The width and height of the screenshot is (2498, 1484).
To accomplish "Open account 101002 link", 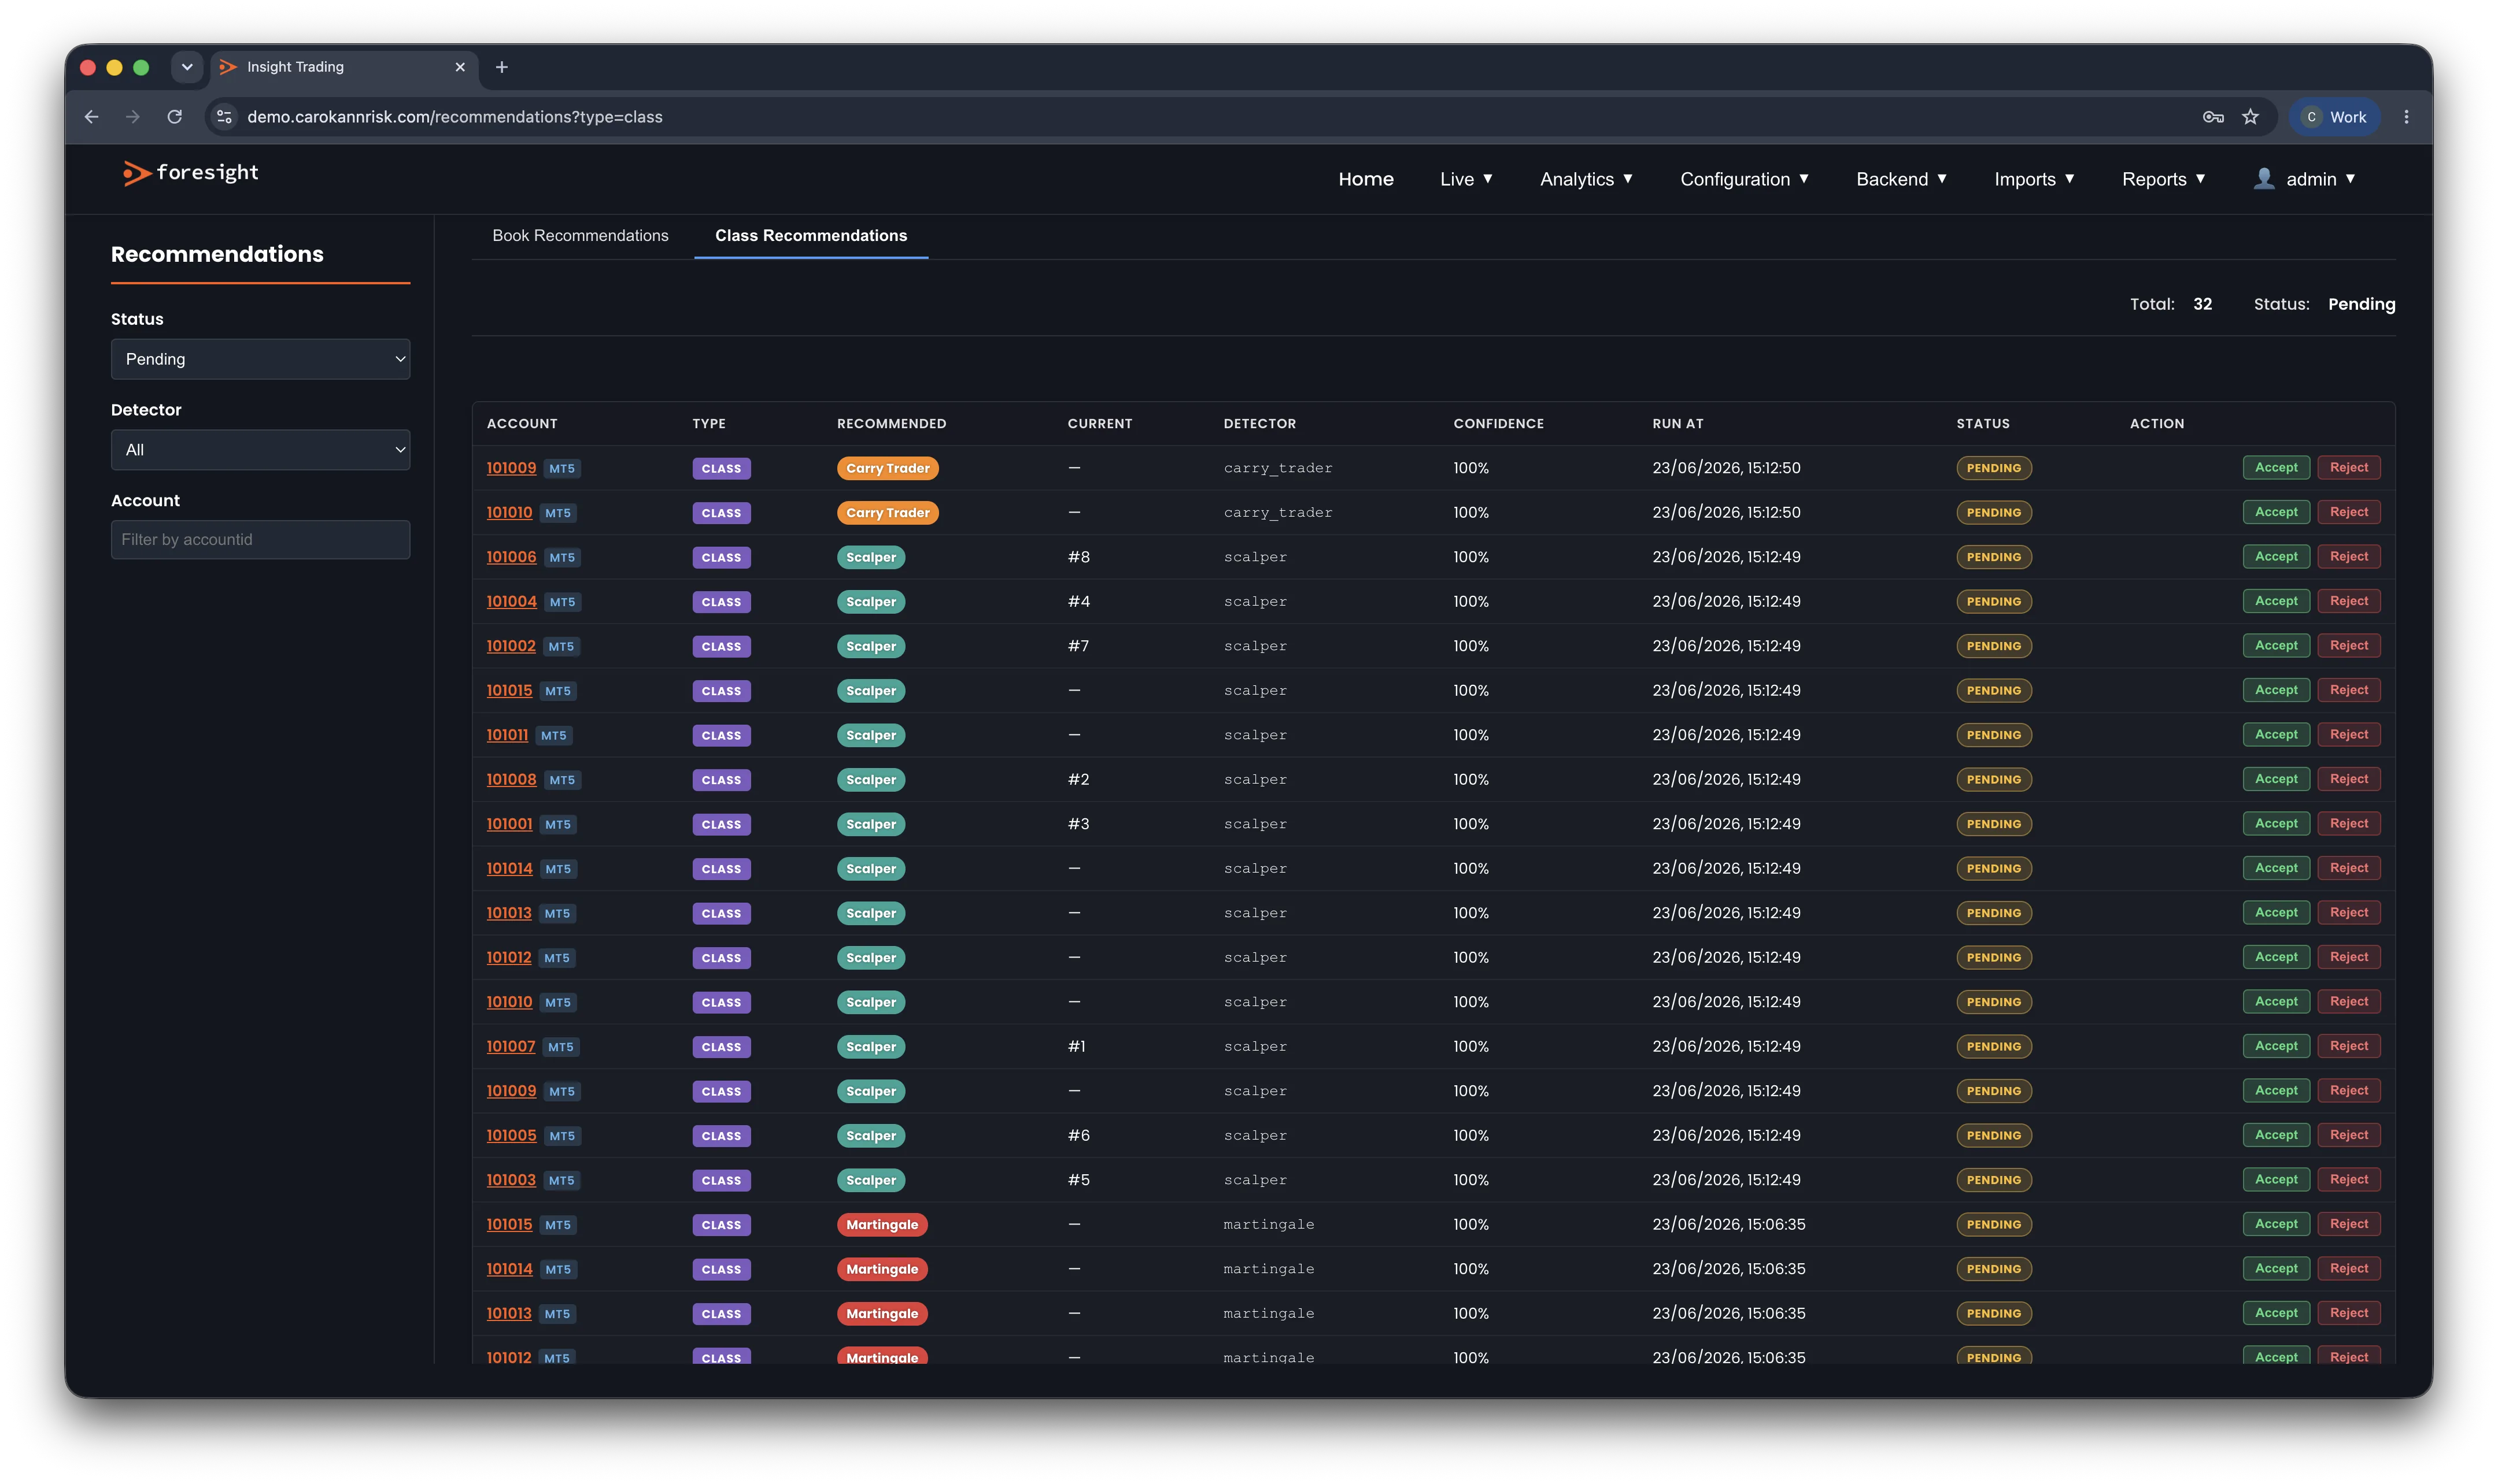I will point(510,646).
